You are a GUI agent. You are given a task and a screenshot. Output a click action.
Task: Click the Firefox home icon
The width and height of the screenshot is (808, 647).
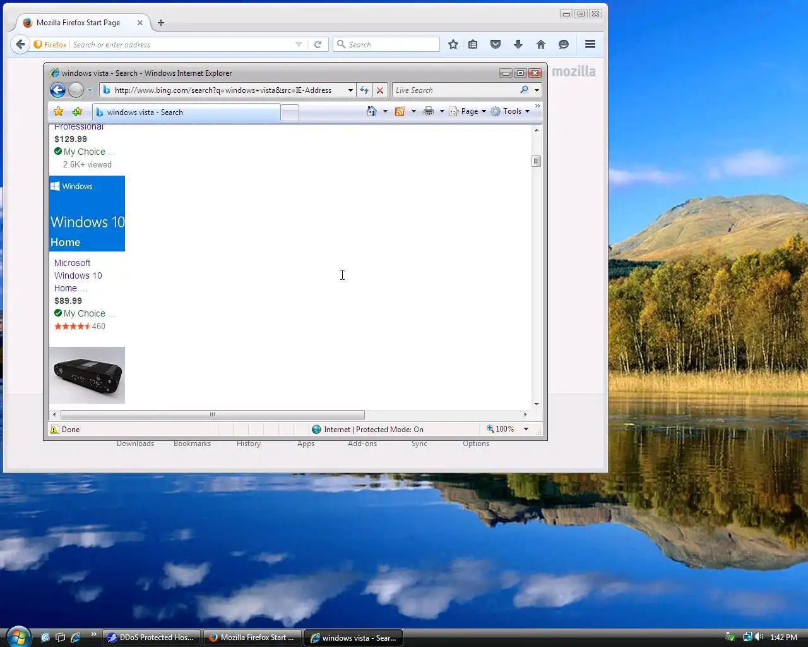click(x=541, y=44)
